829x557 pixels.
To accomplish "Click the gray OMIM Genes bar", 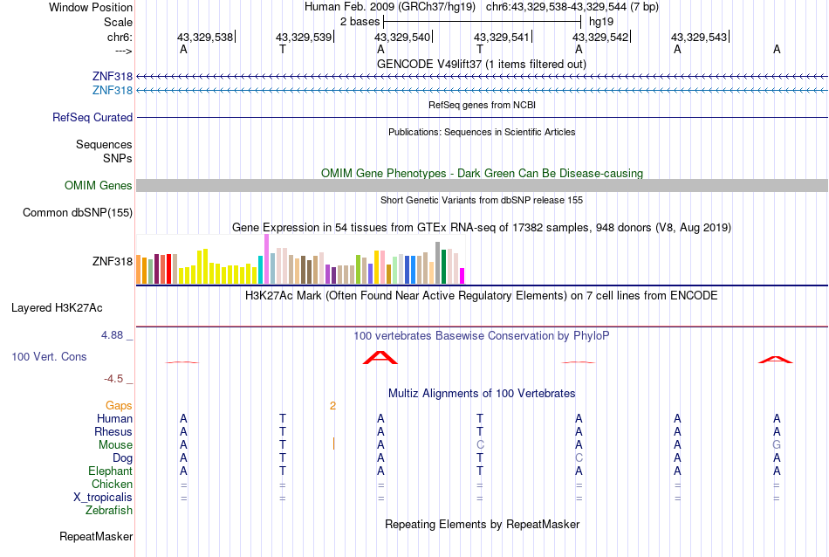I will [x=482, y=185].
